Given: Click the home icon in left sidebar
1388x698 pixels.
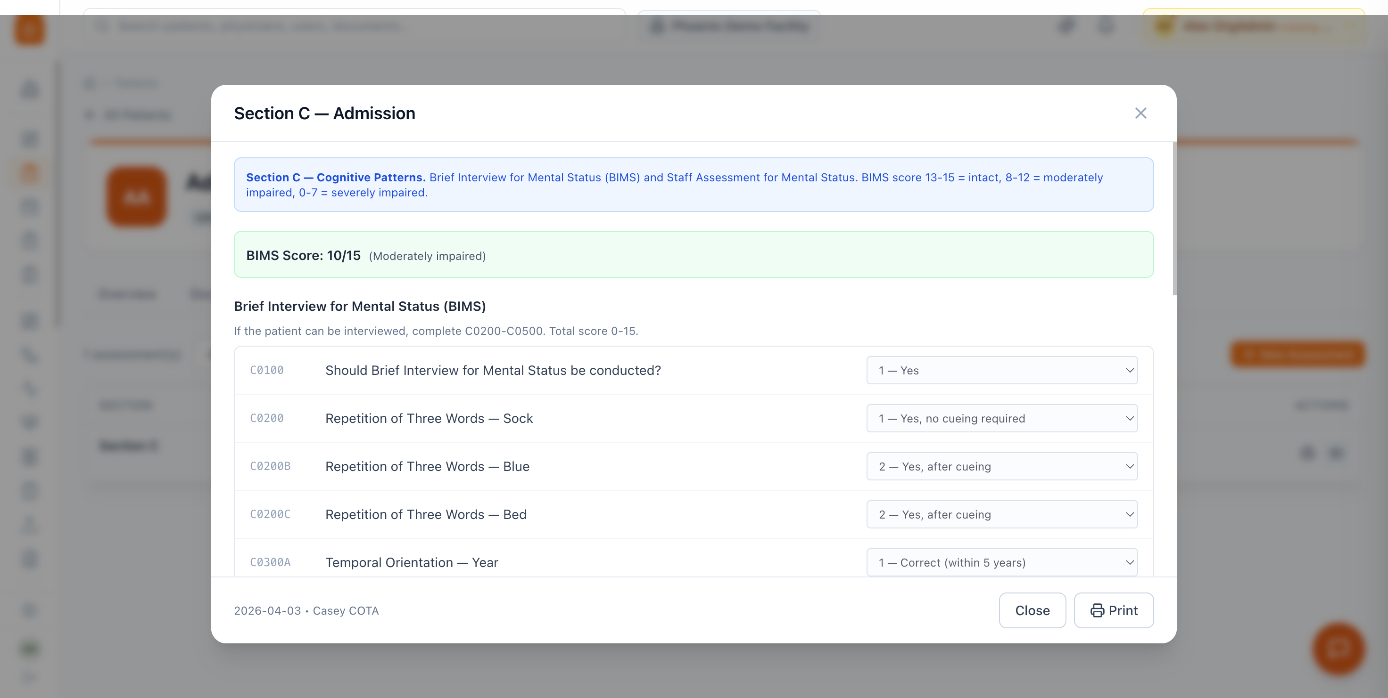Looking at the screenshot, I should (x=30, y=89).
